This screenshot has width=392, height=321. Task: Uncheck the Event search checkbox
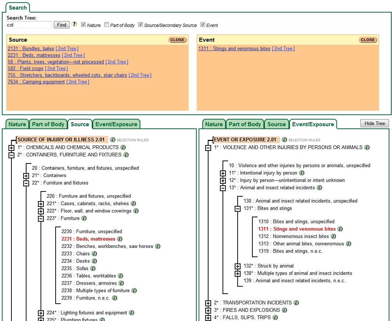click(x=203, y=25)
